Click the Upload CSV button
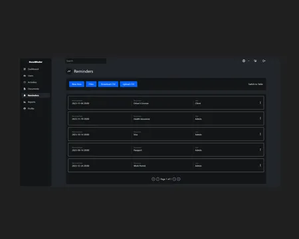The width and height of the screenshot is (299, 239). (x=128, y=84)
